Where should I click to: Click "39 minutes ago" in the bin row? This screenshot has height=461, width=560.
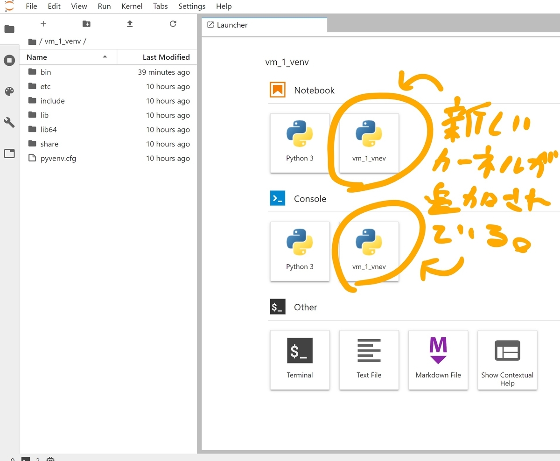pyautogui.click(x=164, y=72)
